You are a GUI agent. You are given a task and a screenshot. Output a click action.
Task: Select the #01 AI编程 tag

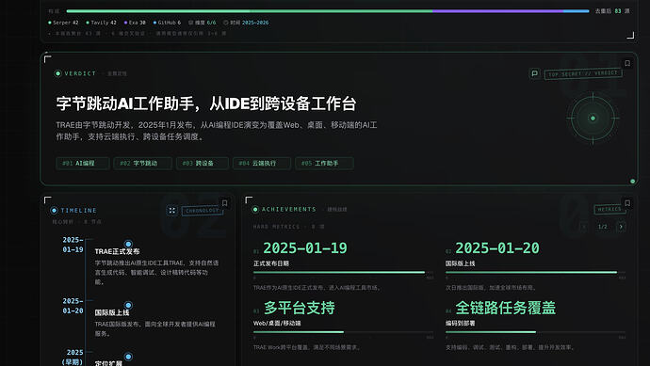coord(83,163)
